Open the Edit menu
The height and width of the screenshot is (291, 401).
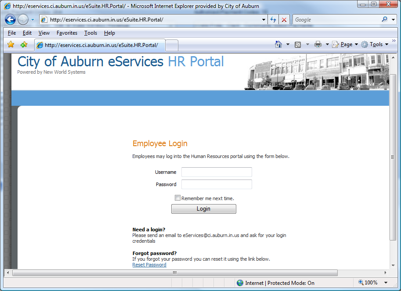(27, 33)
